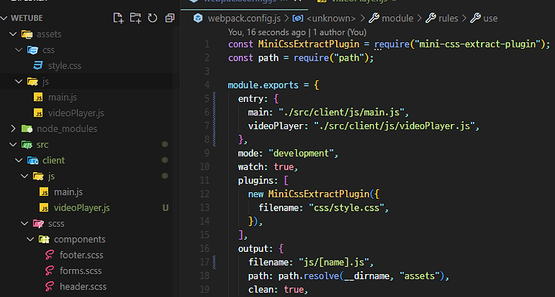Open footer.scss file

81,255
